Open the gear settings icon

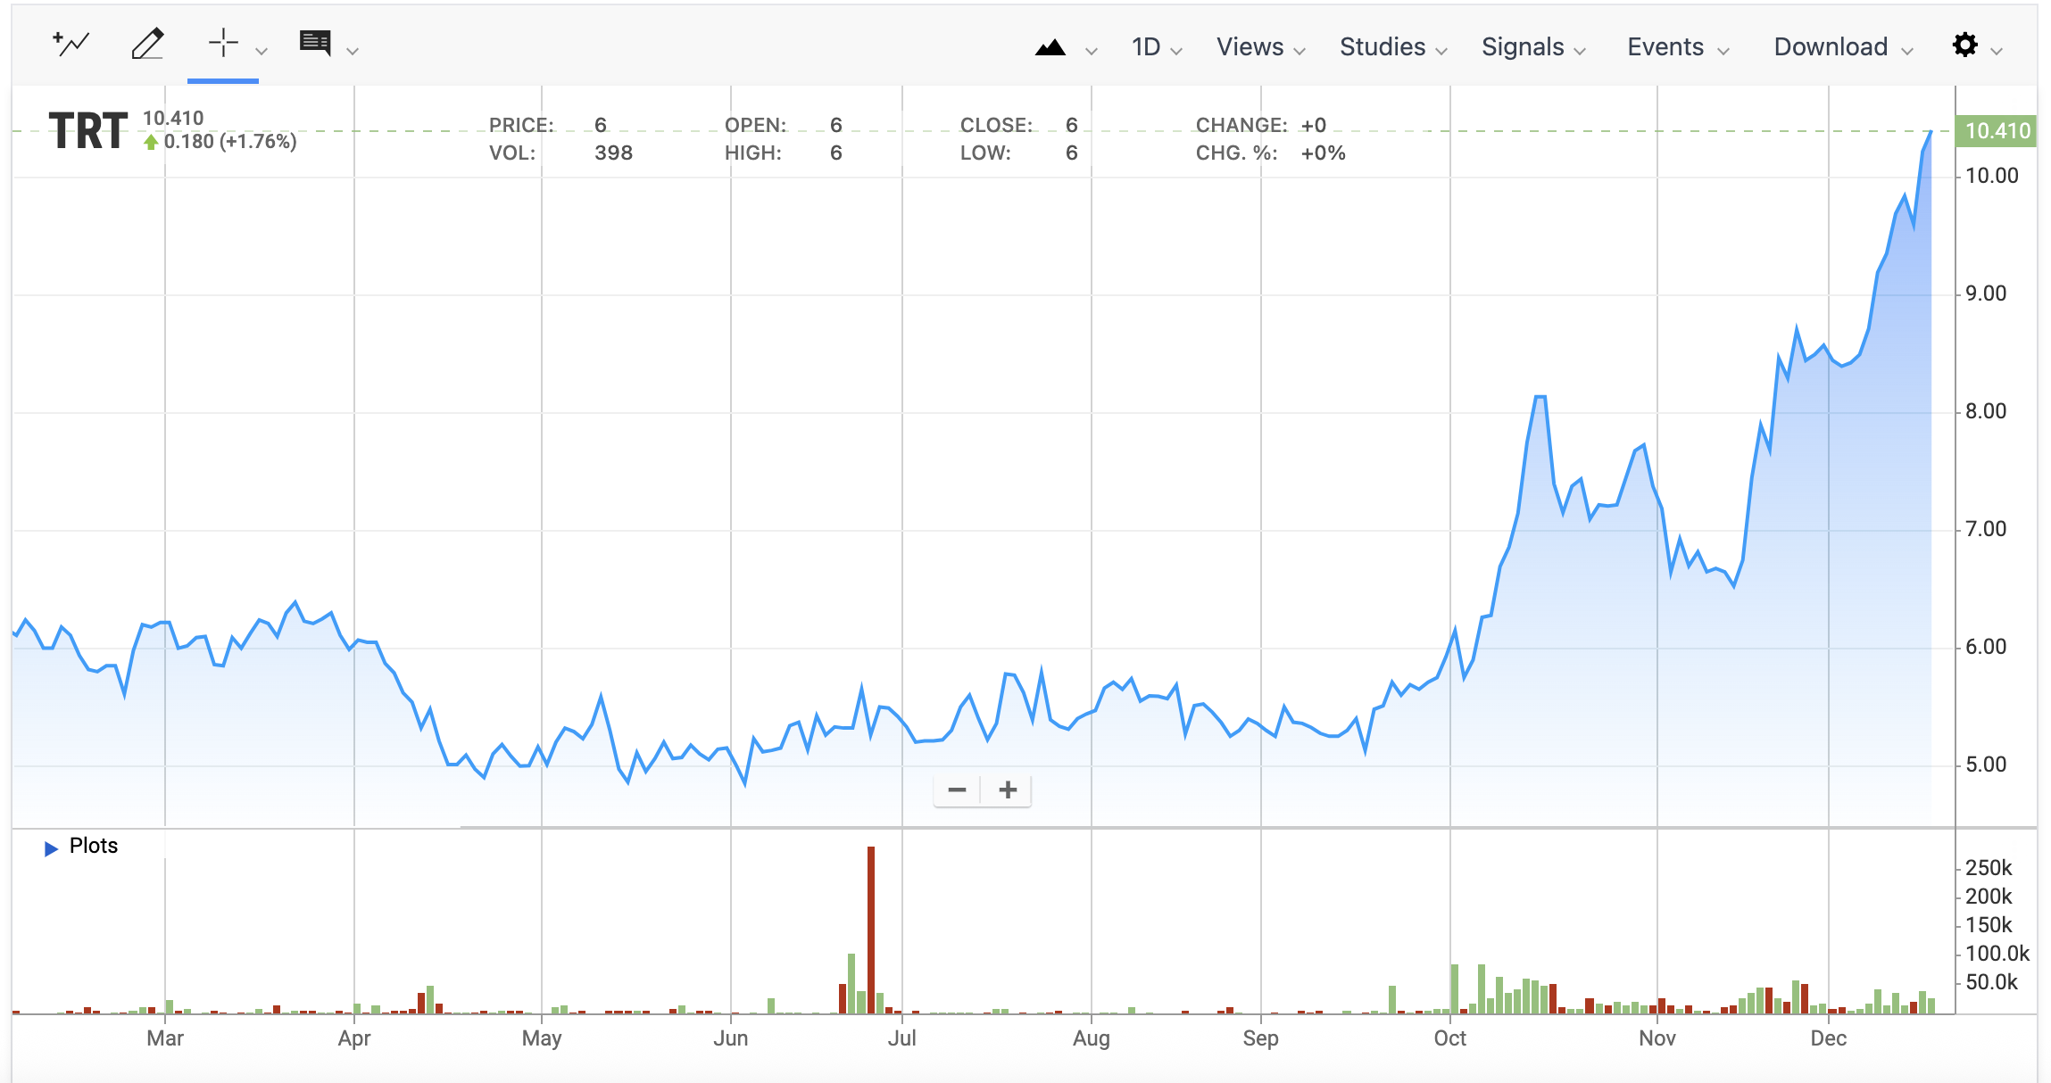coord(1964,45)
